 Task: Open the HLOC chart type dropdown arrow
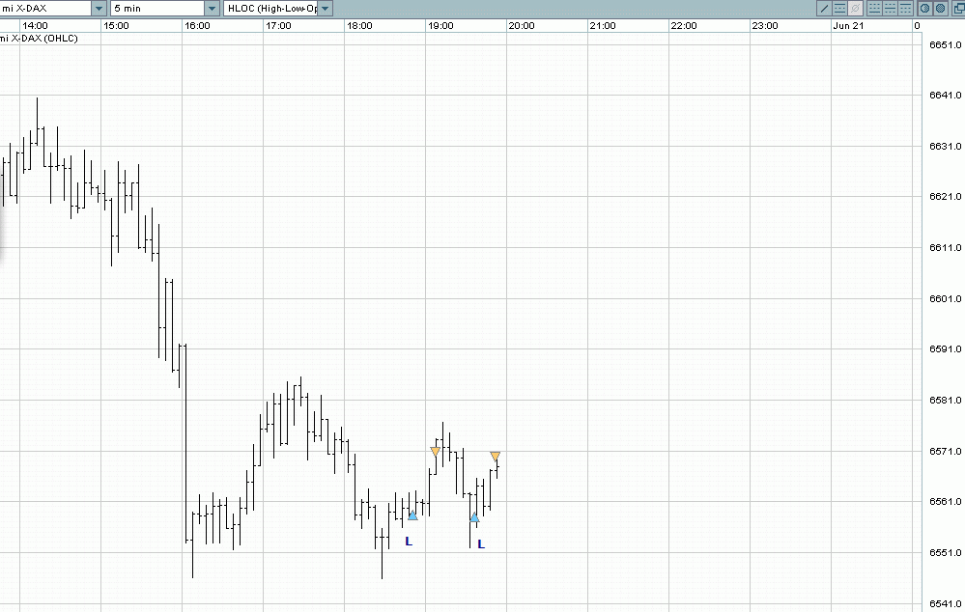point(325,8)
